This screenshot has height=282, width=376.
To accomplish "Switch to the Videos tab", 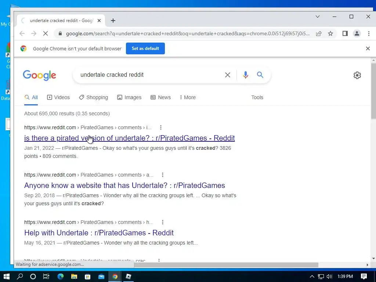I will 58,97.
